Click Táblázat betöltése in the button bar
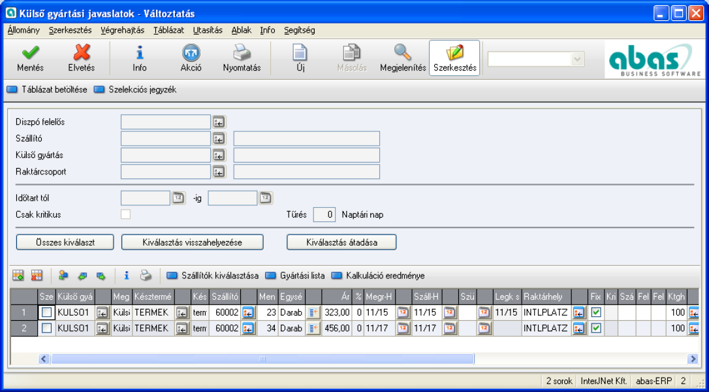 click(47, 90)
